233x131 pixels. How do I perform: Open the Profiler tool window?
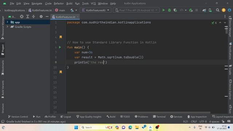coord(50,117)
